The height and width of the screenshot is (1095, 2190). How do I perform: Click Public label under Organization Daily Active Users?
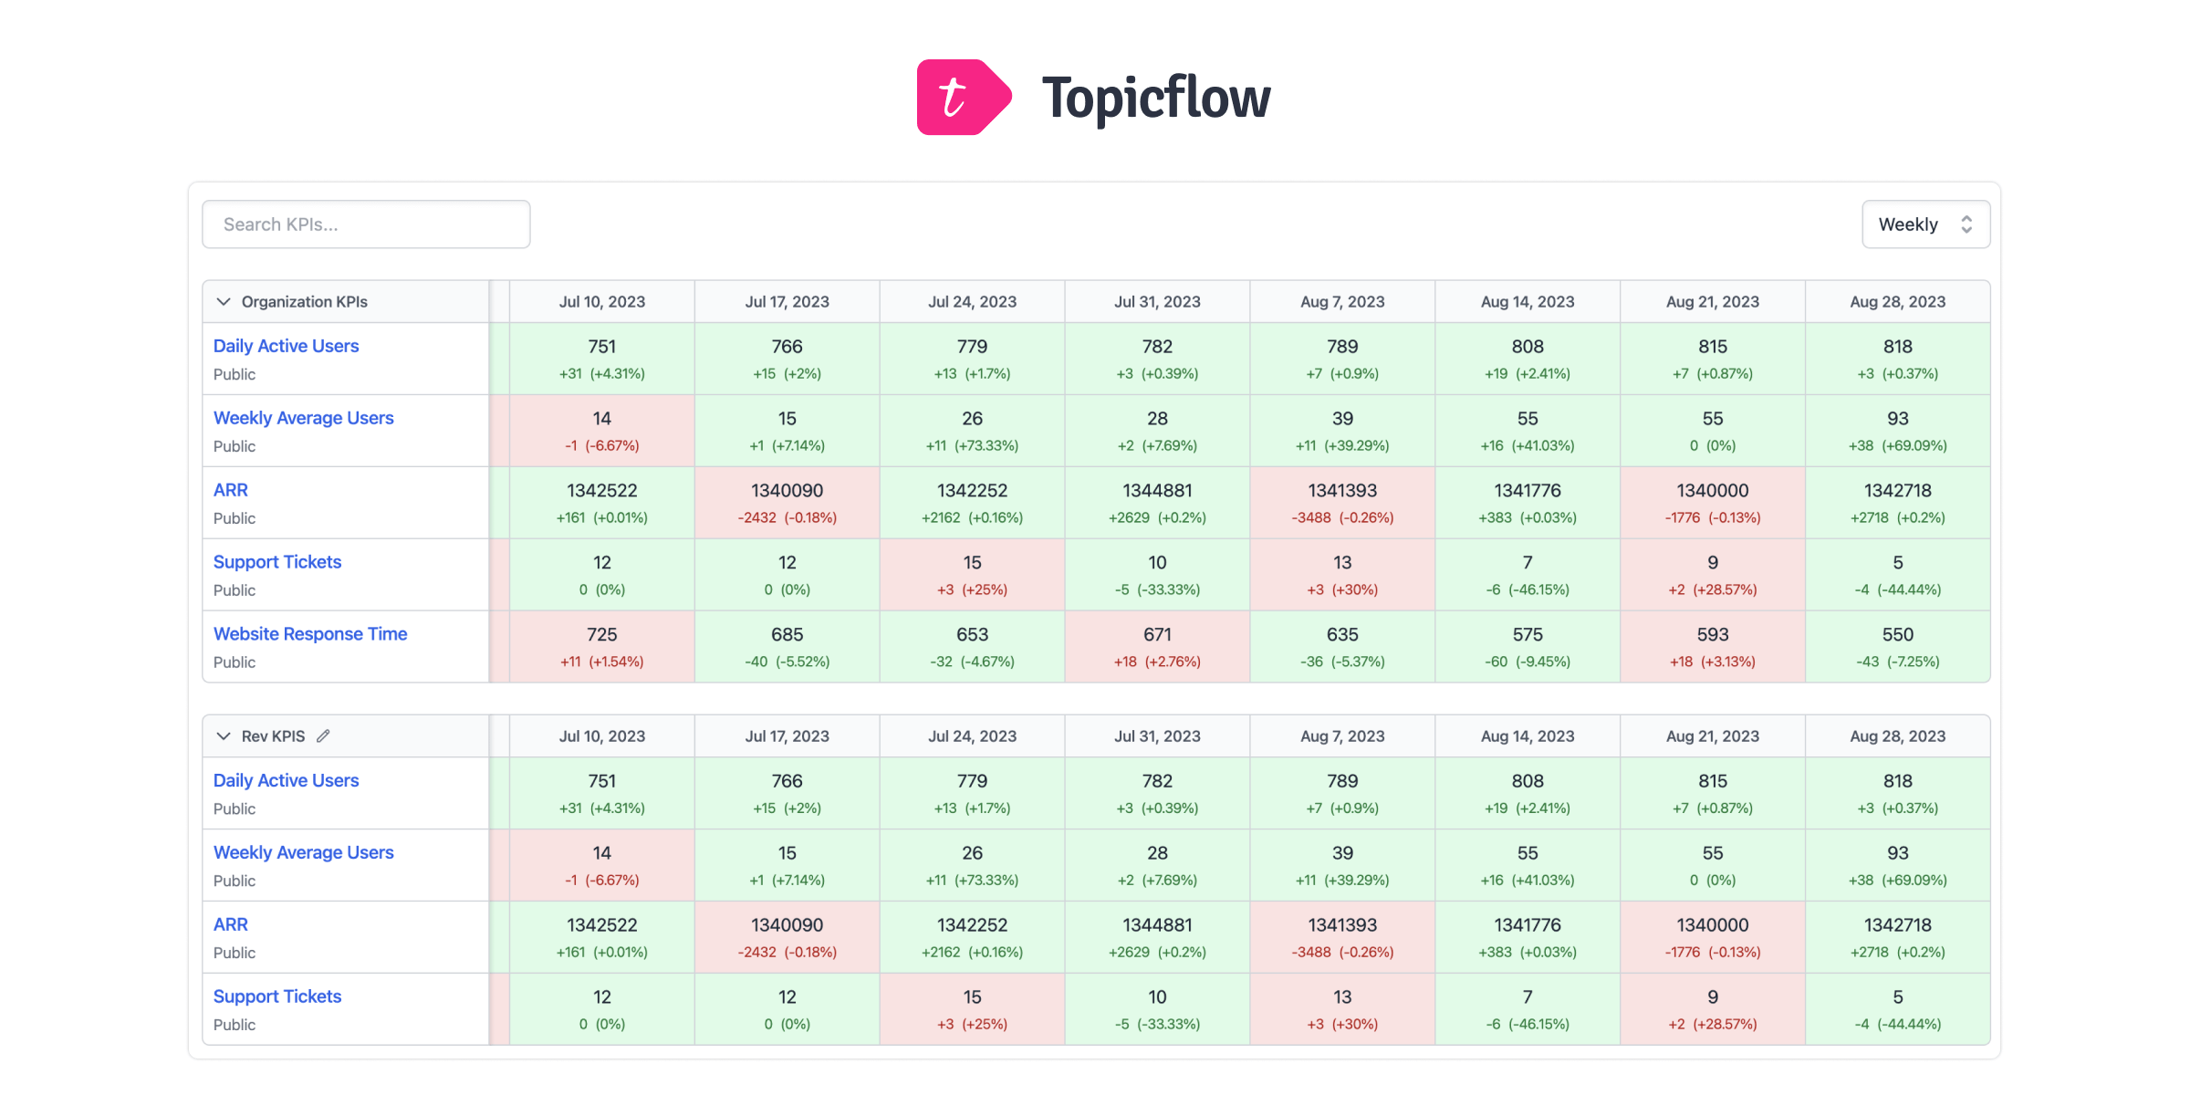[234, 374]
